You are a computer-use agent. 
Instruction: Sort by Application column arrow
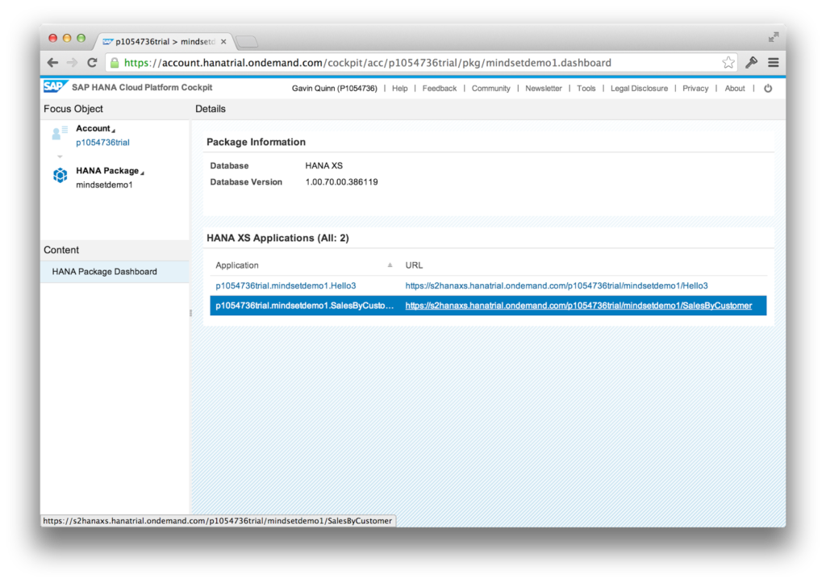(390, 265)
